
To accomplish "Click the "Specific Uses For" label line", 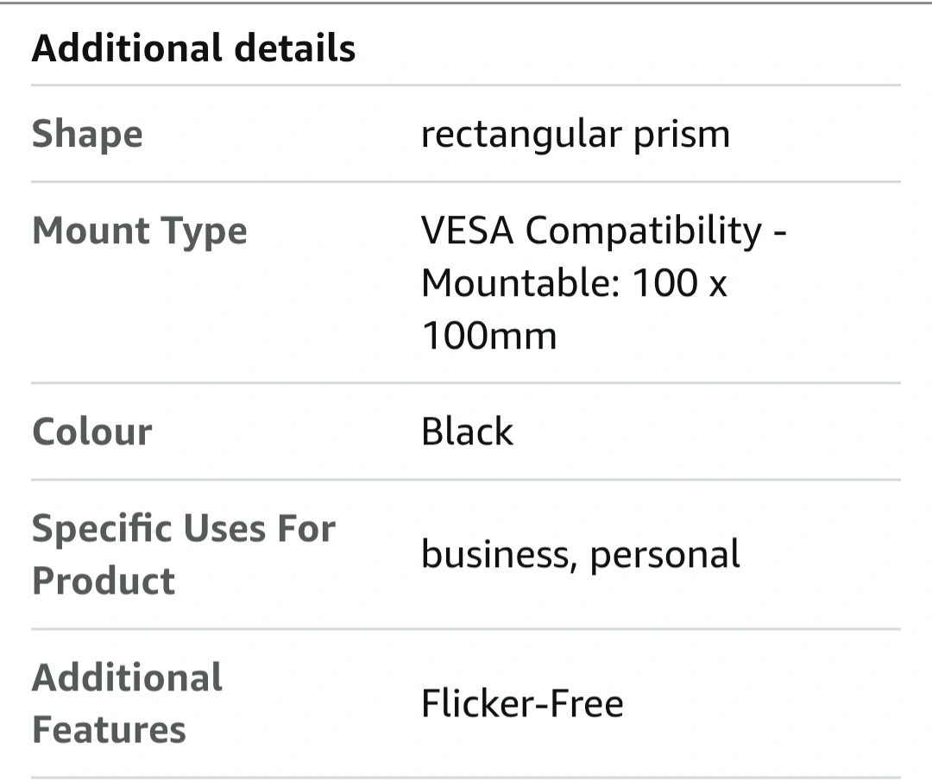I will click(183, 528).
